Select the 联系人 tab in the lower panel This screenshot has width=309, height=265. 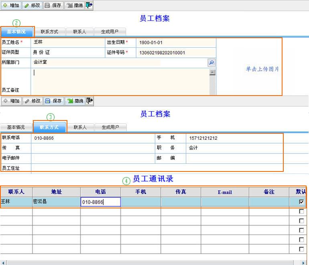click(x=80, y=127)
